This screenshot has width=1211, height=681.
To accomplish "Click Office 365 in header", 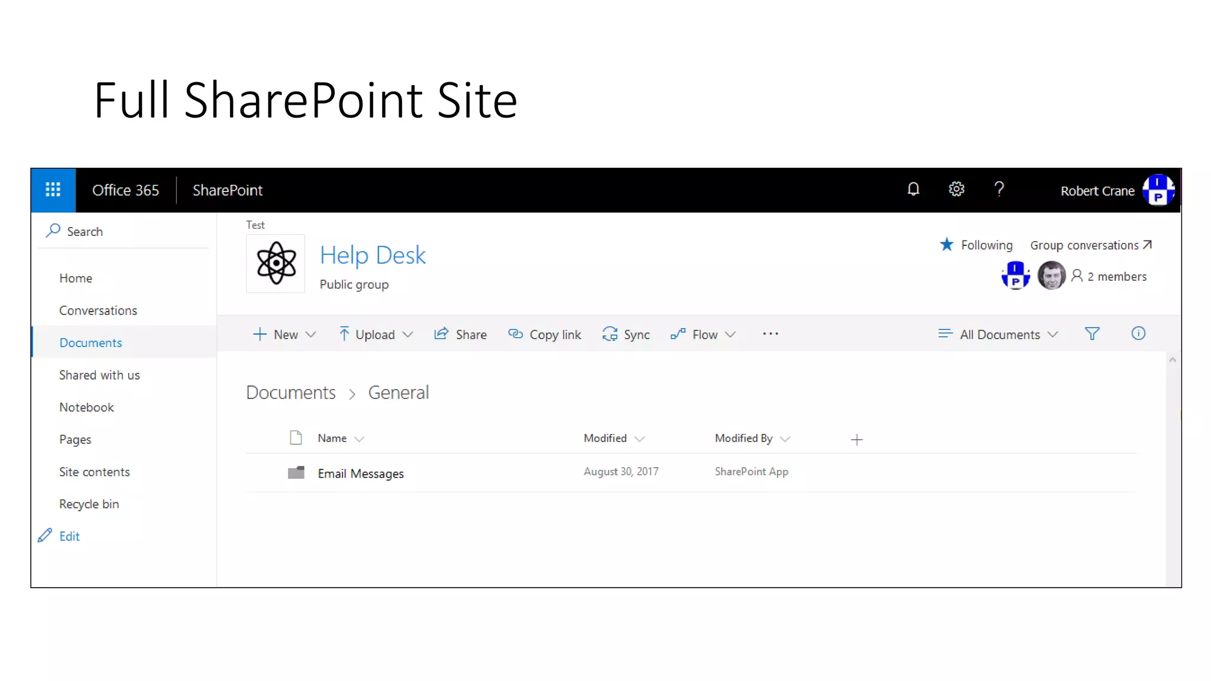I will (125, 190).
